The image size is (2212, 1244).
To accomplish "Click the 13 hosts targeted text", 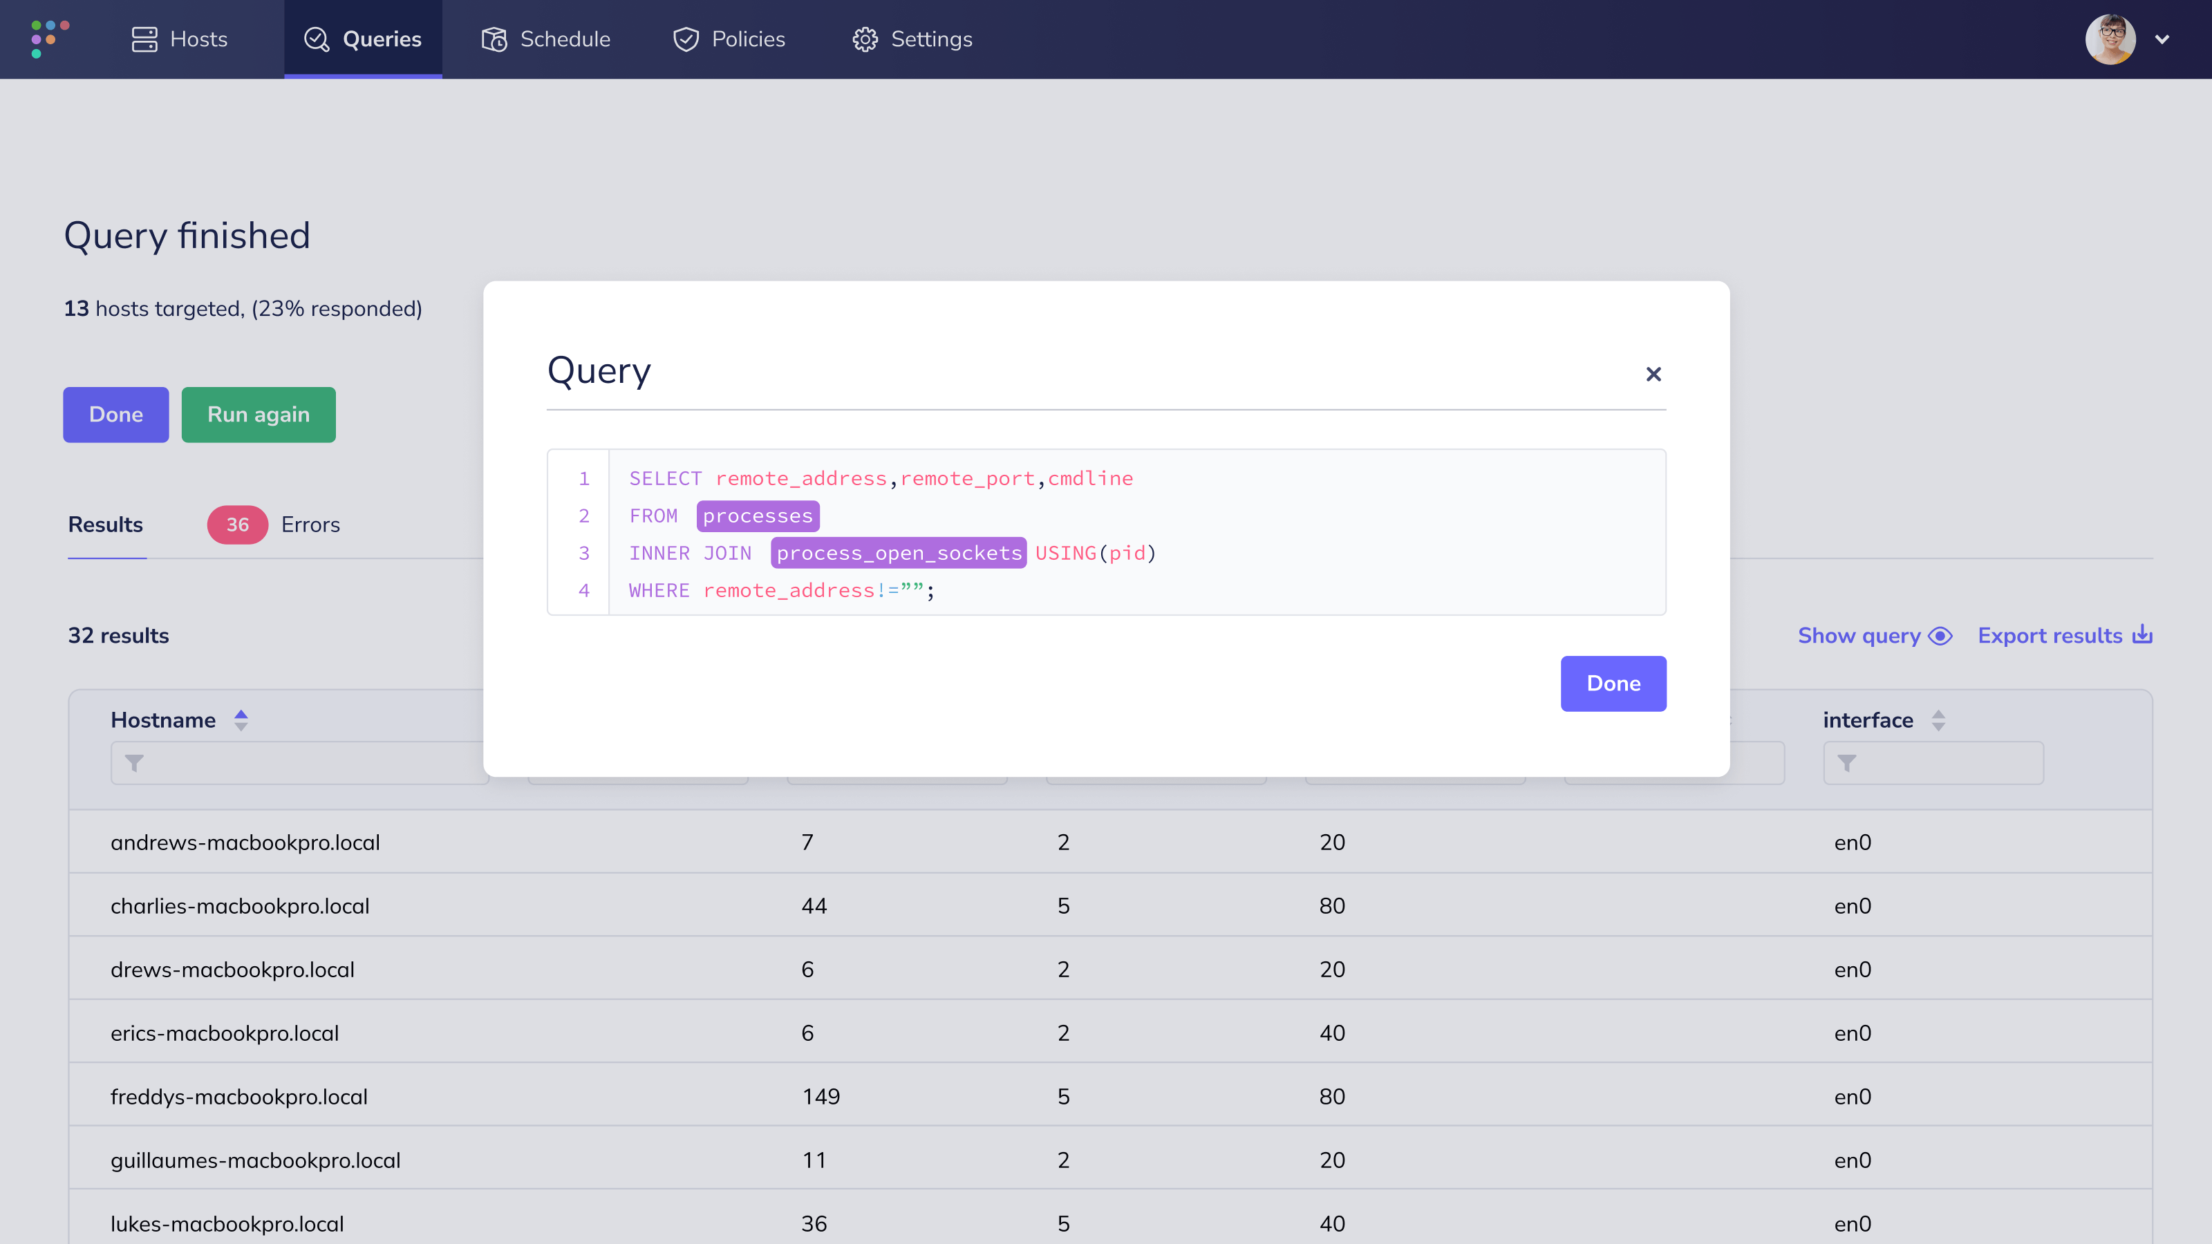I will coord(243,308).
